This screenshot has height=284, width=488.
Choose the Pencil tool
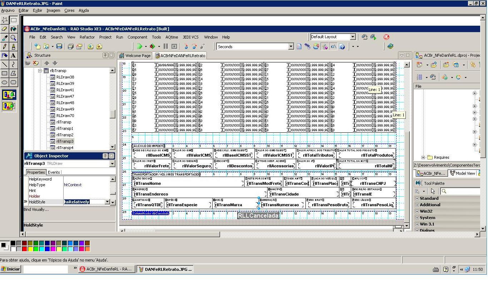pos(5,47)
